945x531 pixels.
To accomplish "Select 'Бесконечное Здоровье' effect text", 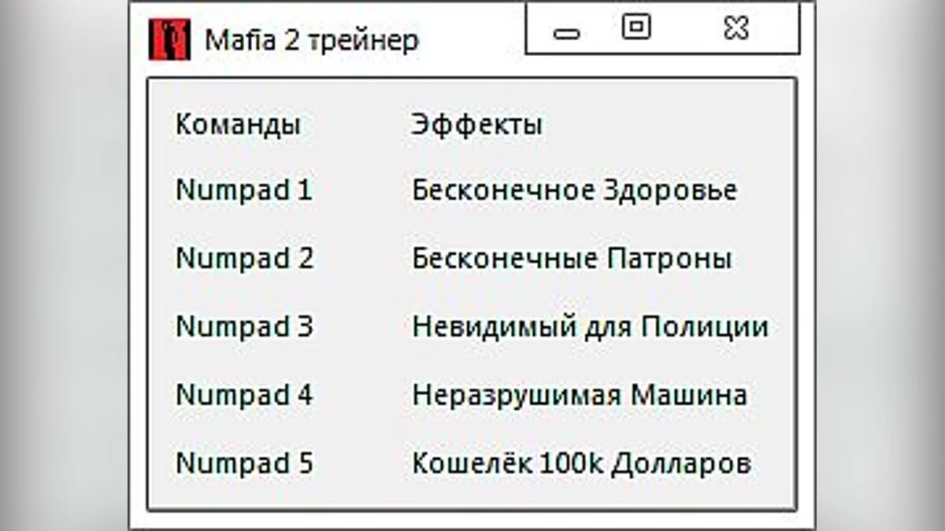I will (573, 190).
